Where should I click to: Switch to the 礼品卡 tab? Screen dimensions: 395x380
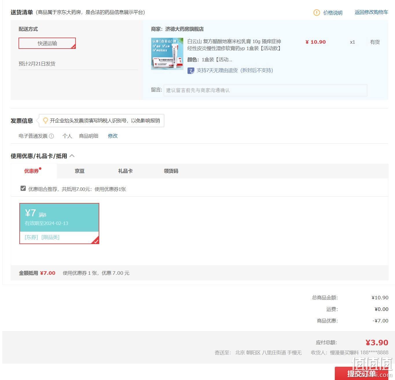point(125,171)
